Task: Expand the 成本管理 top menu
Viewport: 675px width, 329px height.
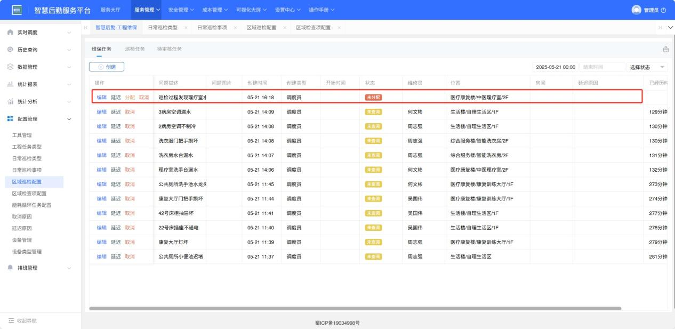Action: (x=215, y=10)
